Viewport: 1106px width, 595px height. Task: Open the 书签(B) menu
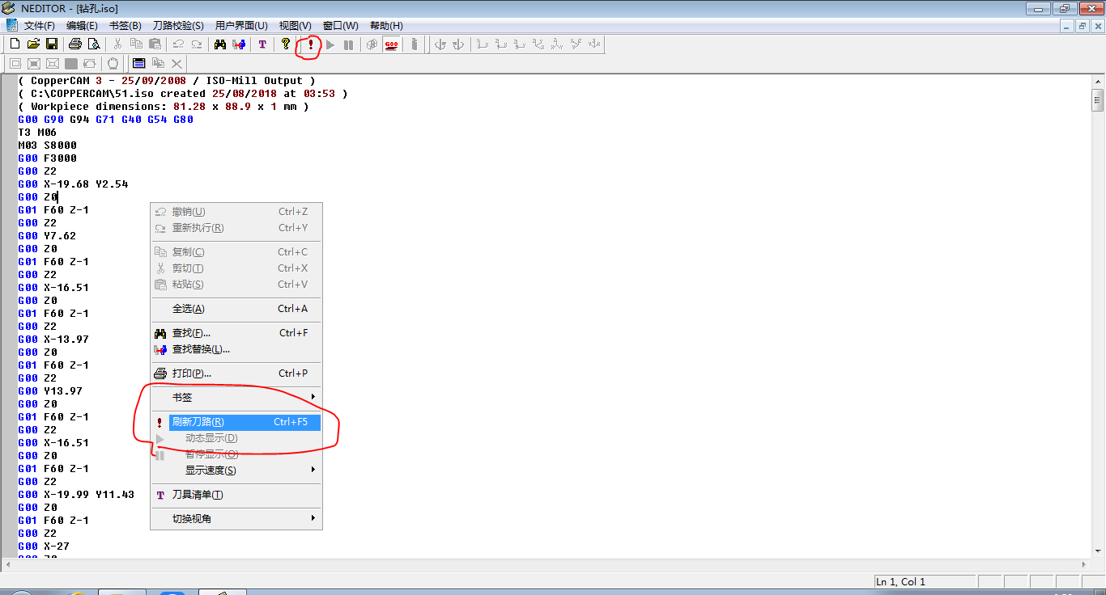tap(125, 26)
